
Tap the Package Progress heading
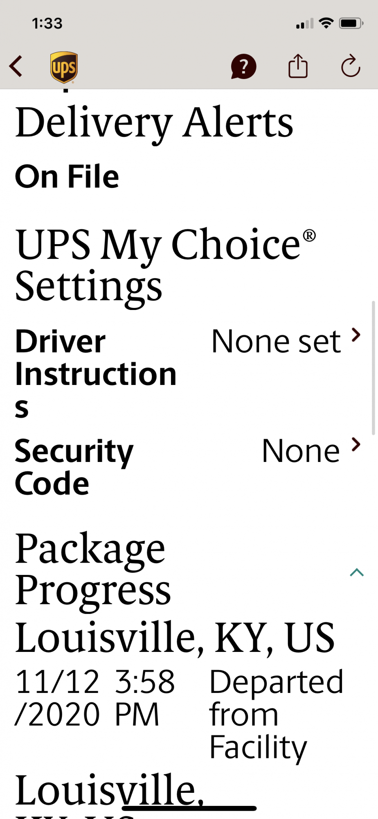(x=93, y=568)
